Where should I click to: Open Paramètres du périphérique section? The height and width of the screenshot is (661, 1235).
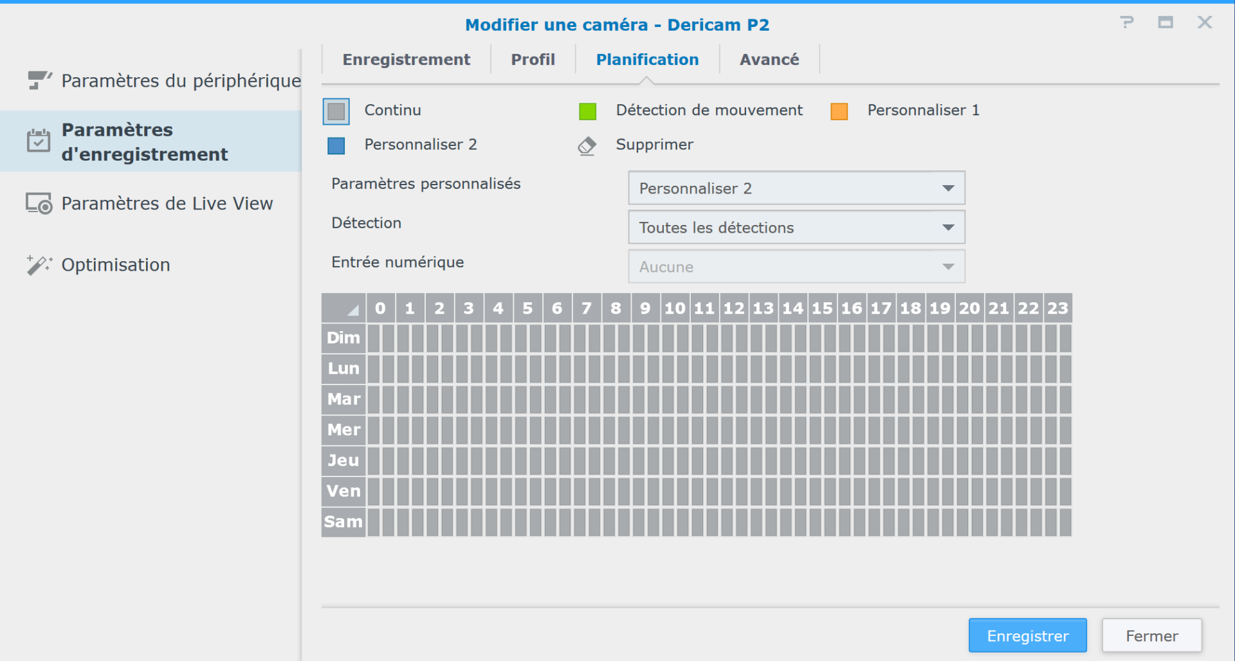pos(151,80)
